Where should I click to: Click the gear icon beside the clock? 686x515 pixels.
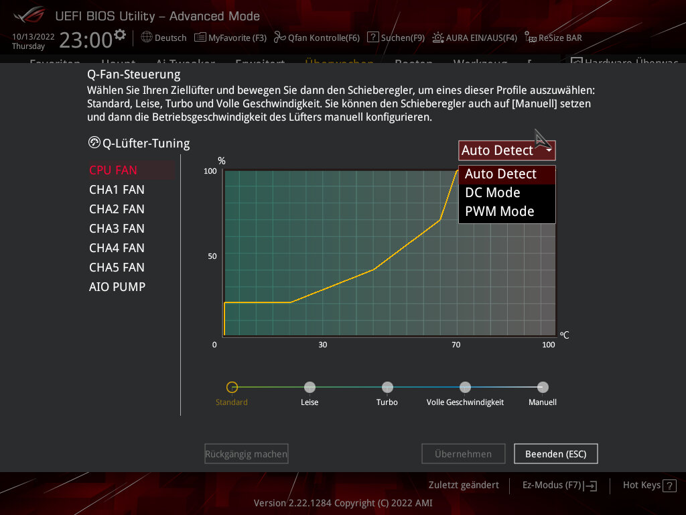click(120, 35)
